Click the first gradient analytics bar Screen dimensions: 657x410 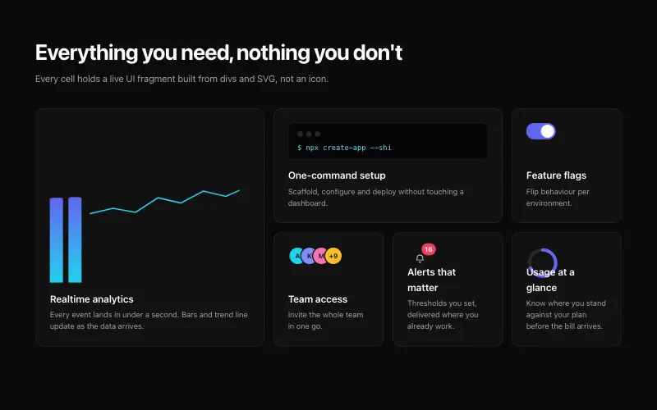[x=57, y=240]
